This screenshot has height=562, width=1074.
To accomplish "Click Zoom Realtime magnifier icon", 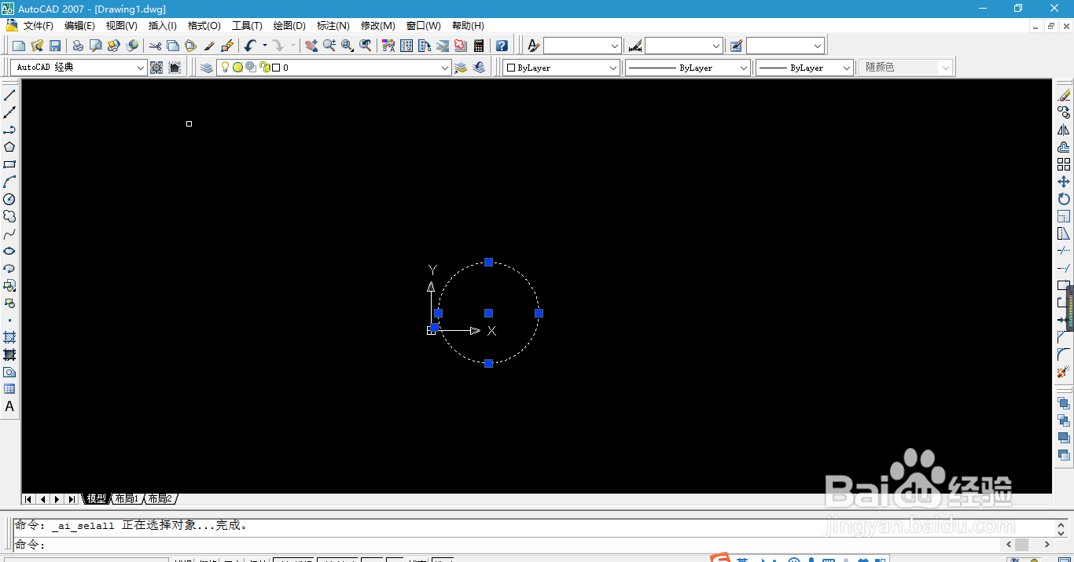I will pyautogui.click(x=329, y=46).
